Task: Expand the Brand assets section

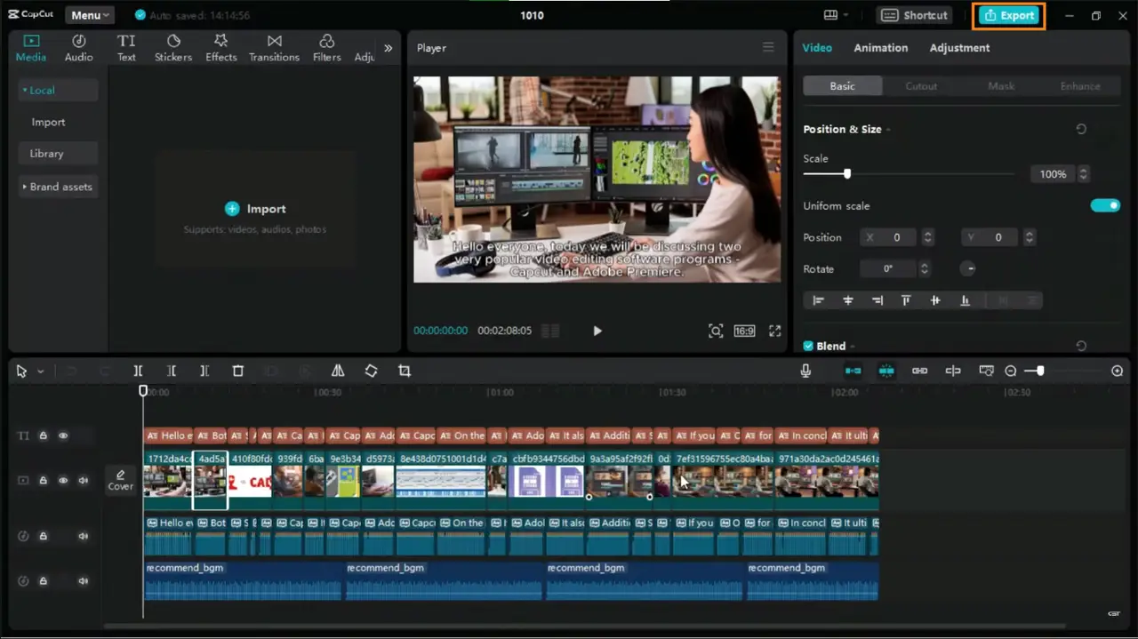Action: [x=58, y=187]
